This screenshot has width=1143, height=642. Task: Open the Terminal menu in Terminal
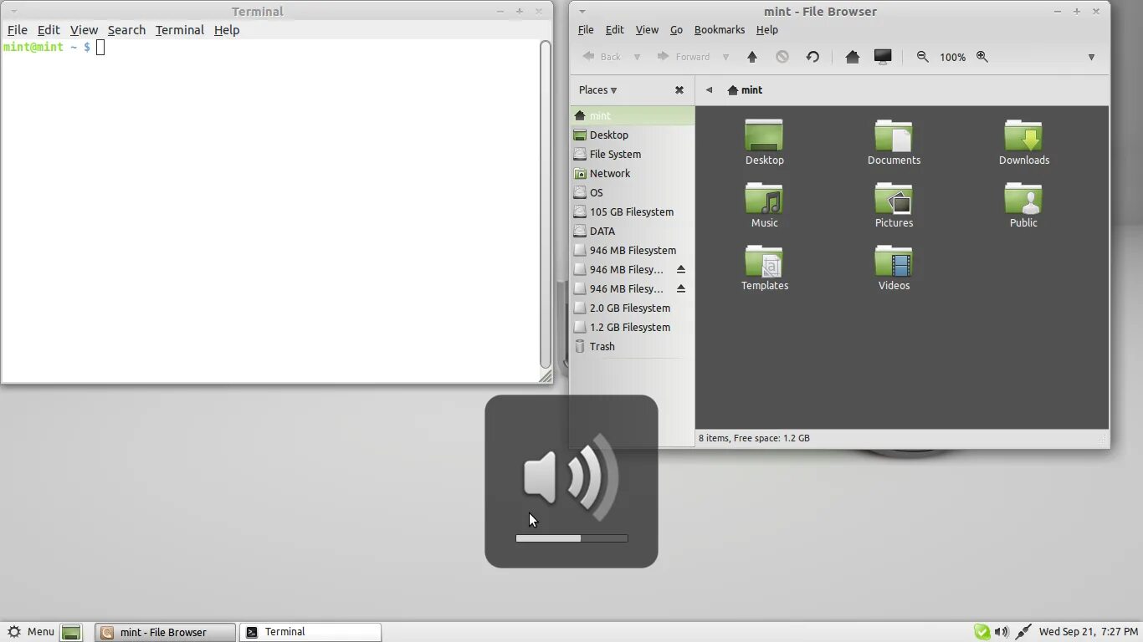pyautogui.click(x=180, y=30)
